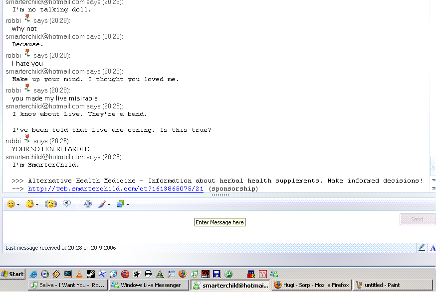Click the Send button
This screenshot has width=437, height=292.
(x=417, y=219)
